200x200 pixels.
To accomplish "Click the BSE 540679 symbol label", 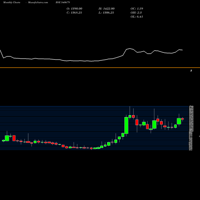I will coord(63,2).
